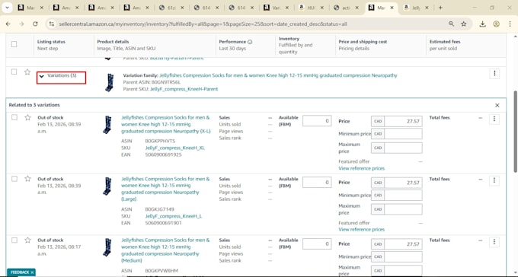The width and height of the screenshot is (518, 277).
Task: Reload the Seller Central page
Action: point(35,24)
